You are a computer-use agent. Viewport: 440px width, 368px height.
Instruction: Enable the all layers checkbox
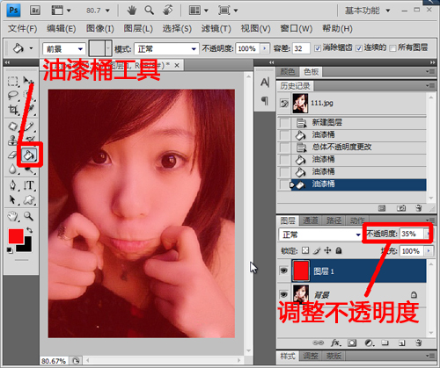pyautogui.click(x=392, y=48)
